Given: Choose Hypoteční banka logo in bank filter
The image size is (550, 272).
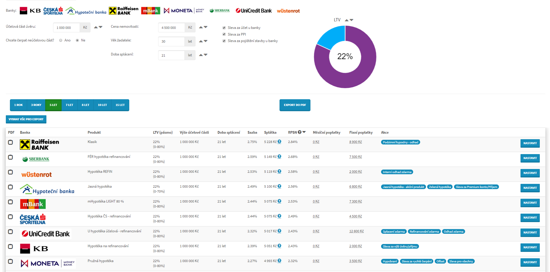Looking at the screenshot, I should pyautogui.click(x=86, y=11).
